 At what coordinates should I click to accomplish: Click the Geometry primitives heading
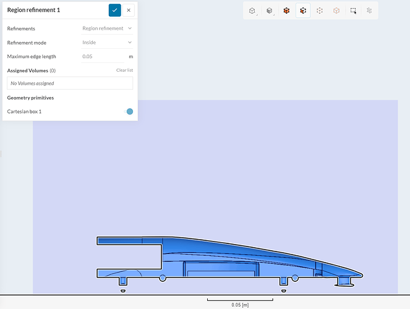[x=30, y=98]
